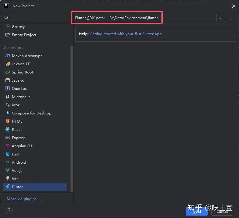Open More via plugins link
The width and height of the screenshot is (239, 218).
pyautogui.click(x=23, y=199)
